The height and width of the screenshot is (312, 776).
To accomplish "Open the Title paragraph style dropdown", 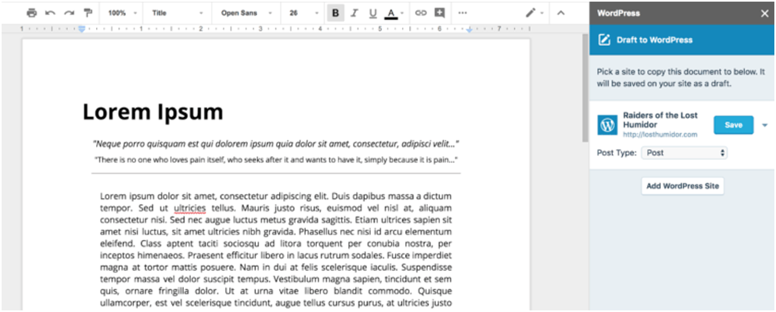I will (178, 13).
